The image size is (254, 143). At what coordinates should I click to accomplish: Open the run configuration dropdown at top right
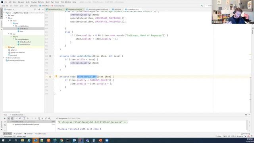tap(208, 6)
